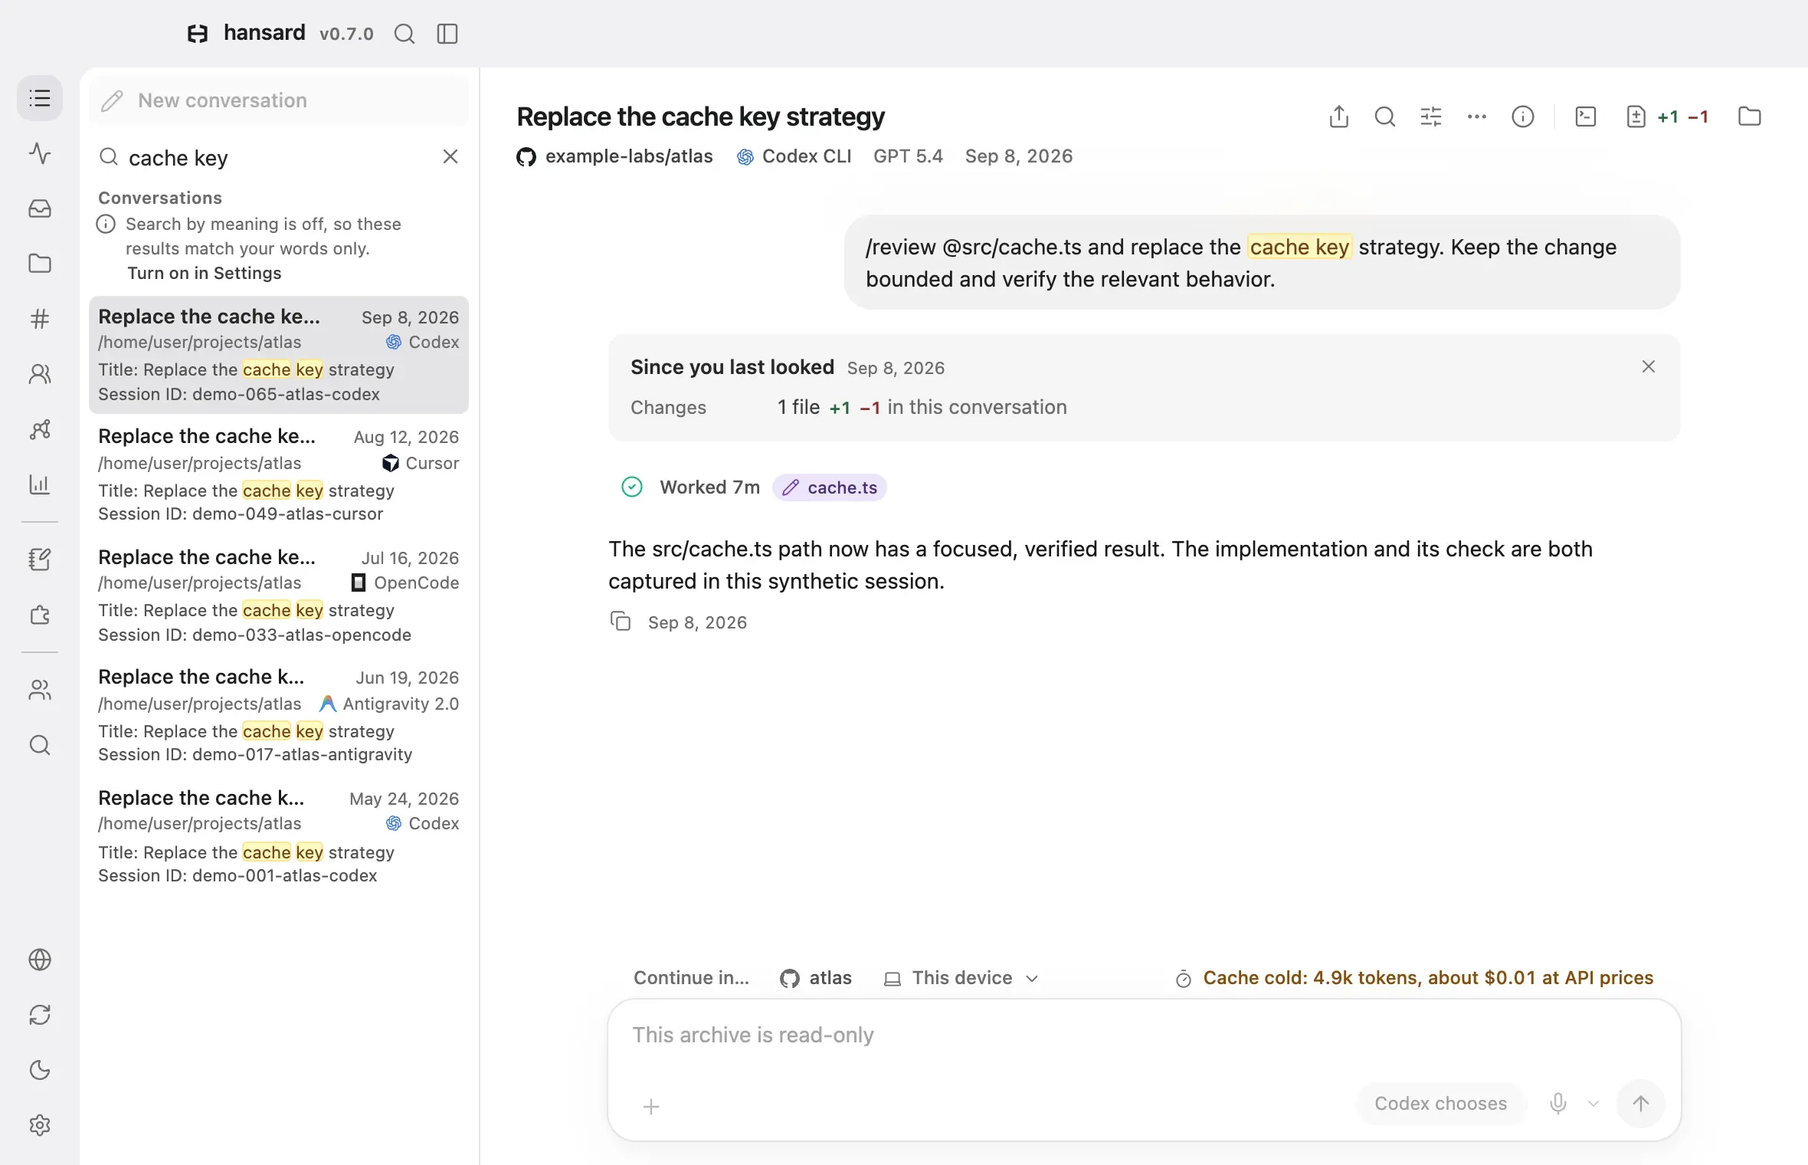Open the terminal panel icon in header

click(x=1586, y=116)
